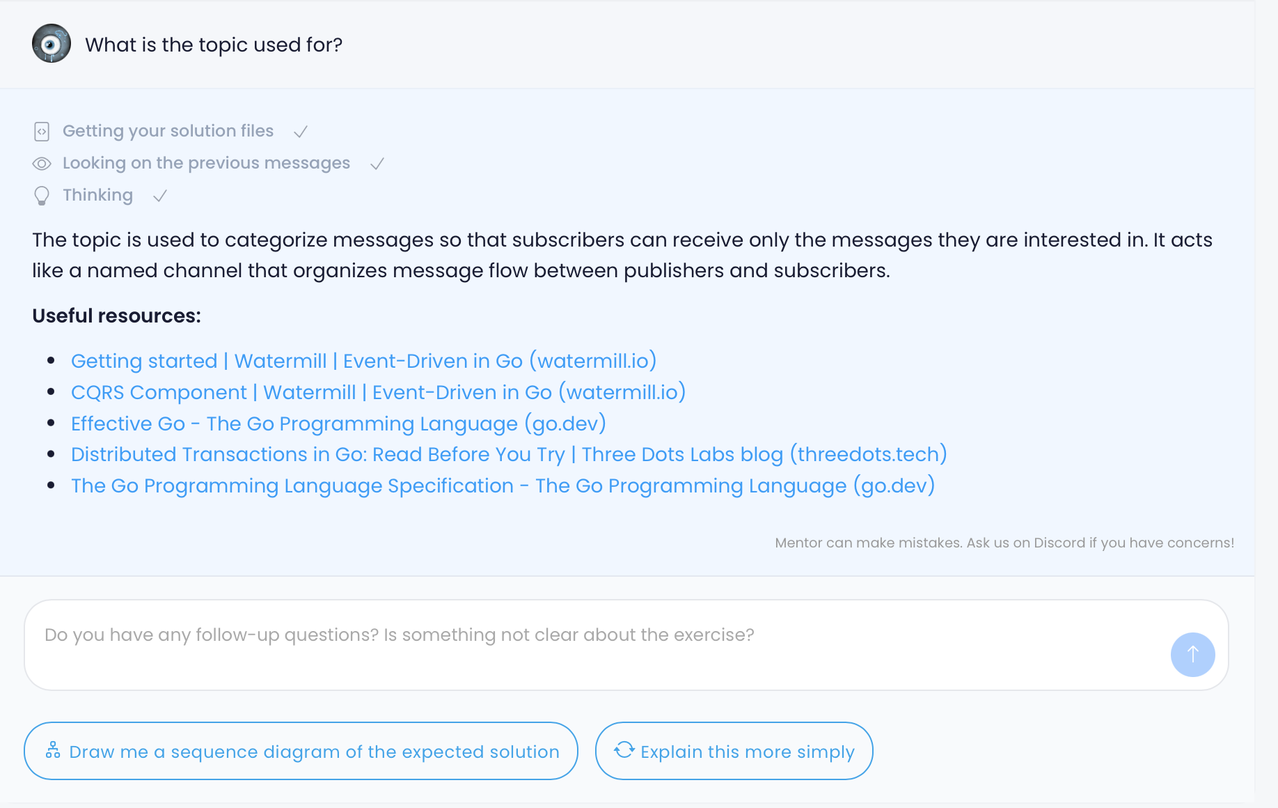Click the solution files code icon
This screenshot has height=808, width=1278.
coord(42,131)
